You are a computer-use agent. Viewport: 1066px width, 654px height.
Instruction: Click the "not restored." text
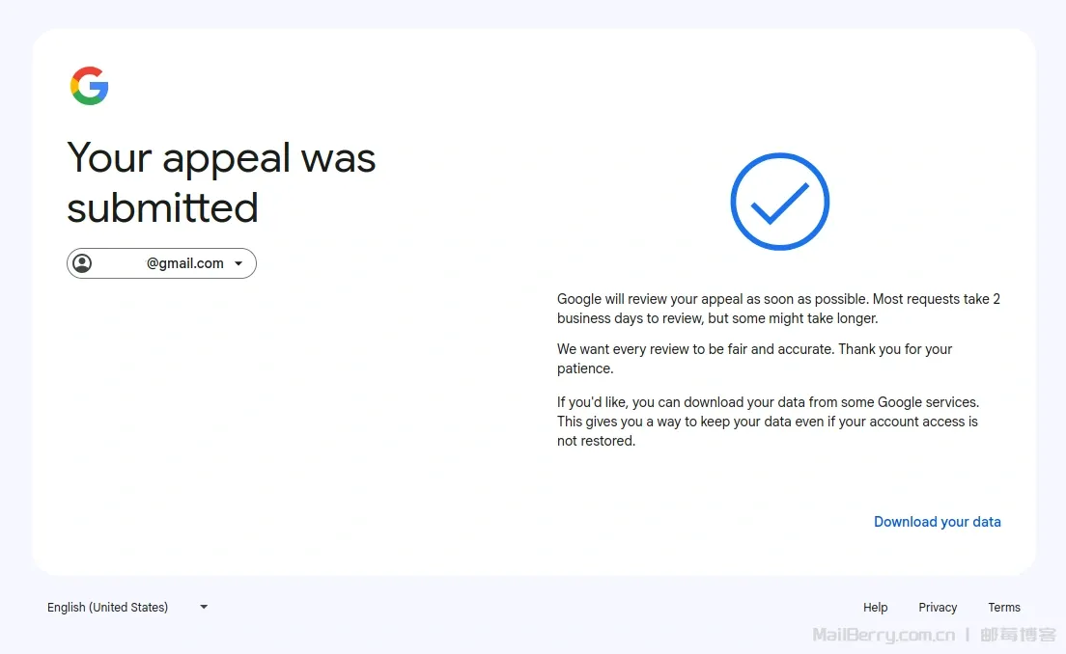pos(596,441)
